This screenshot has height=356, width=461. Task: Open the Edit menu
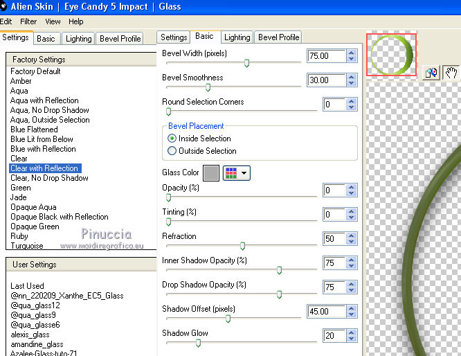pos(6,21)
